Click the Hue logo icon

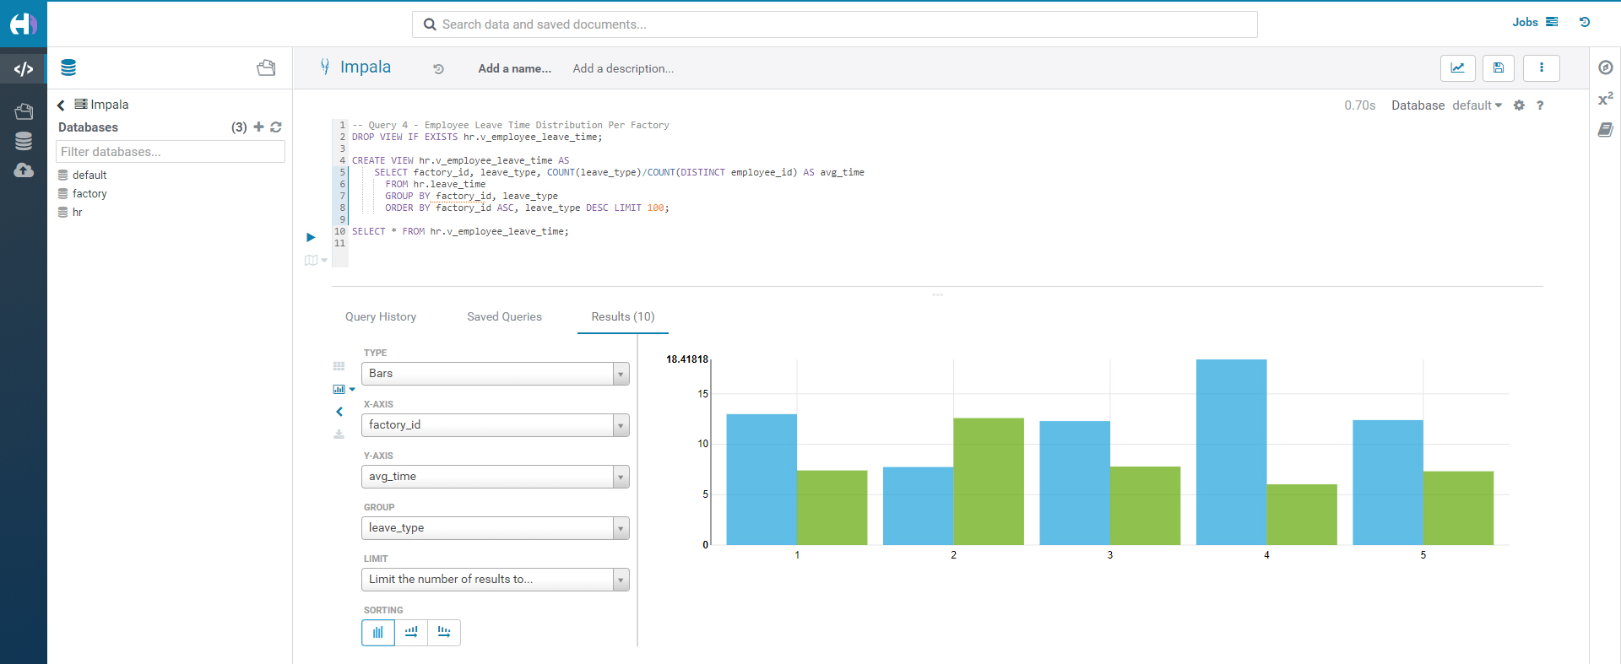[x=23, y=24]
